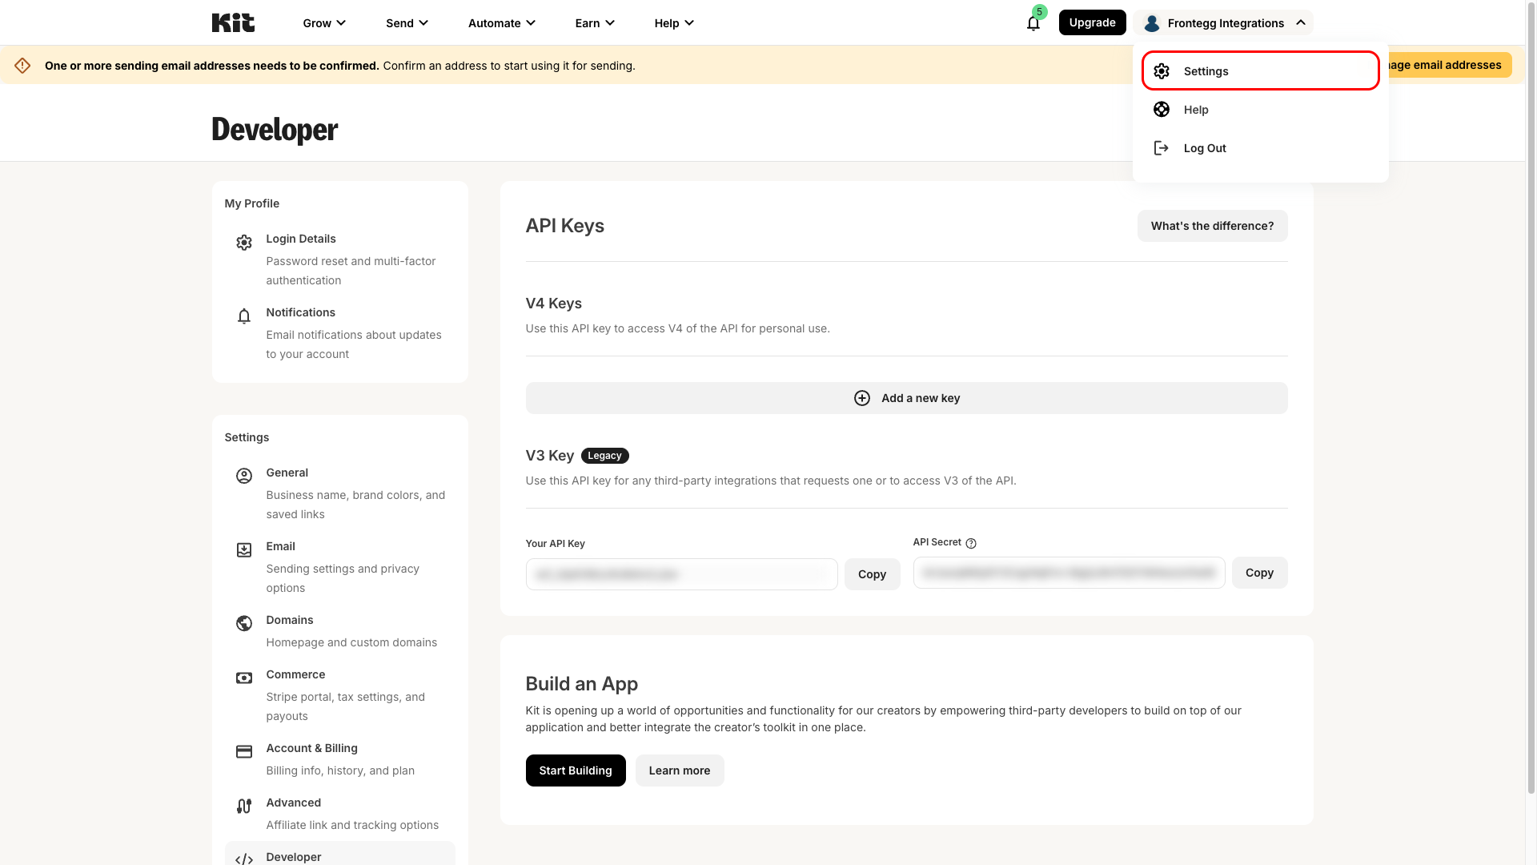The image size is (1537, 865).
Task: Click the Domains globe icon
Action: [244, 623]
